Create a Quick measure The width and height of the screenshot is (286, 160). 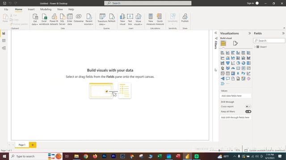click(160, 20)
